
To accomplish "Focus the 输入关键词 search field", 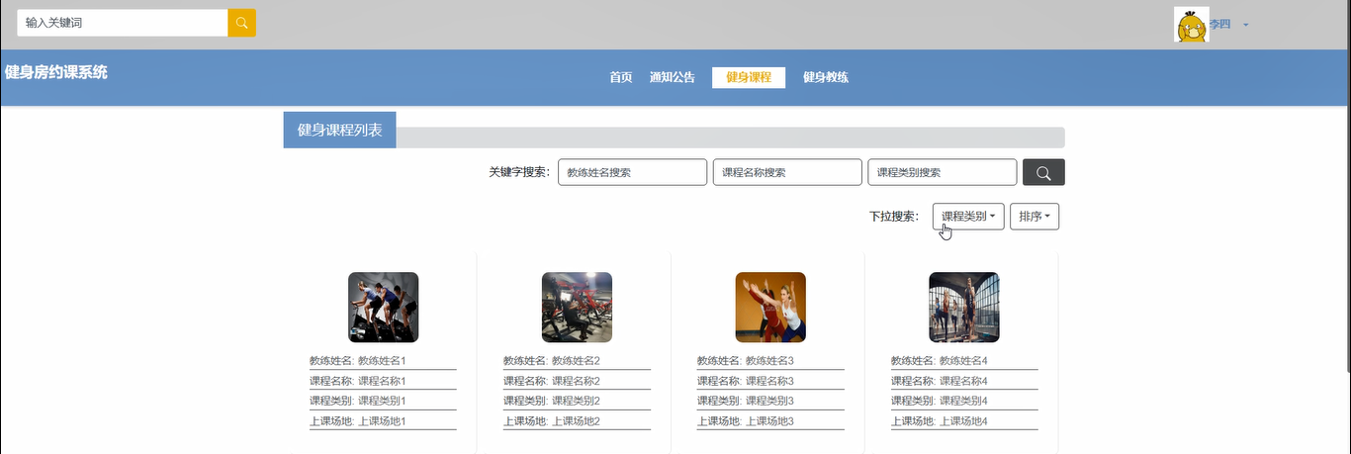I will click(123, 23).
